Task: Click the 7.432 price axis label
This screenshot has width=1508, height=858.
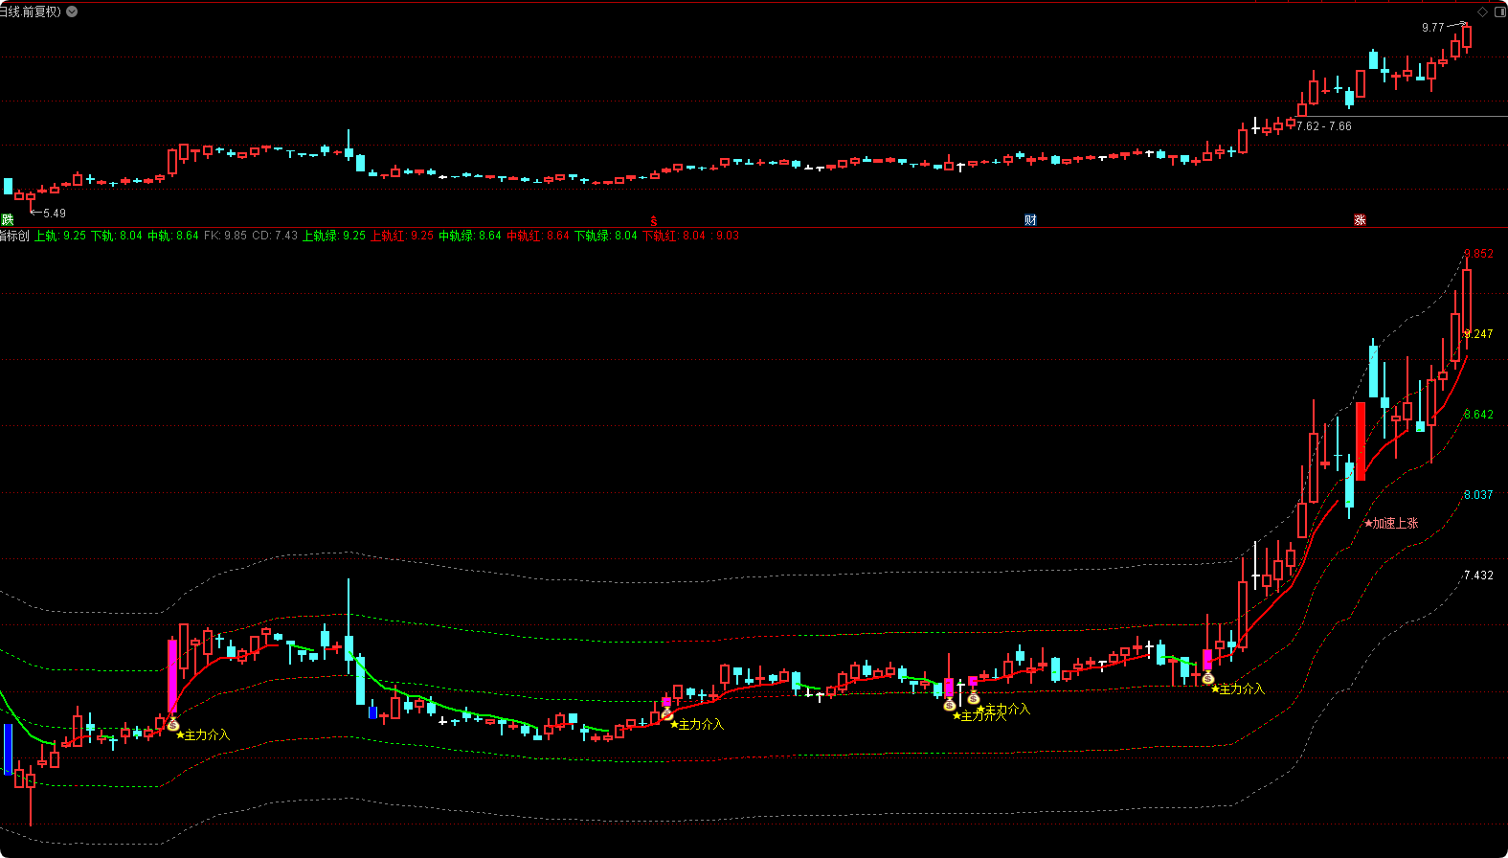Action: tap(1478, 576)
